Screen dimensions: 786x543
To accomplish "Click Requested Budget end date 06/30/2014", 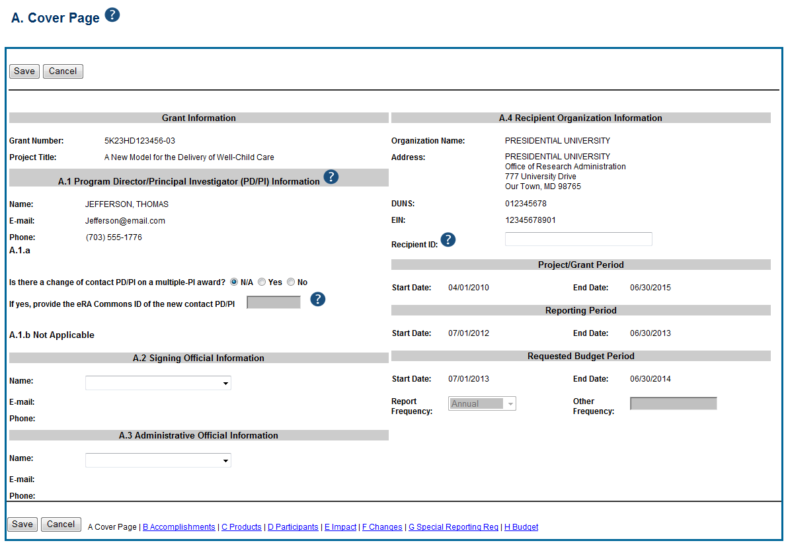I will (x=650, y=379).
